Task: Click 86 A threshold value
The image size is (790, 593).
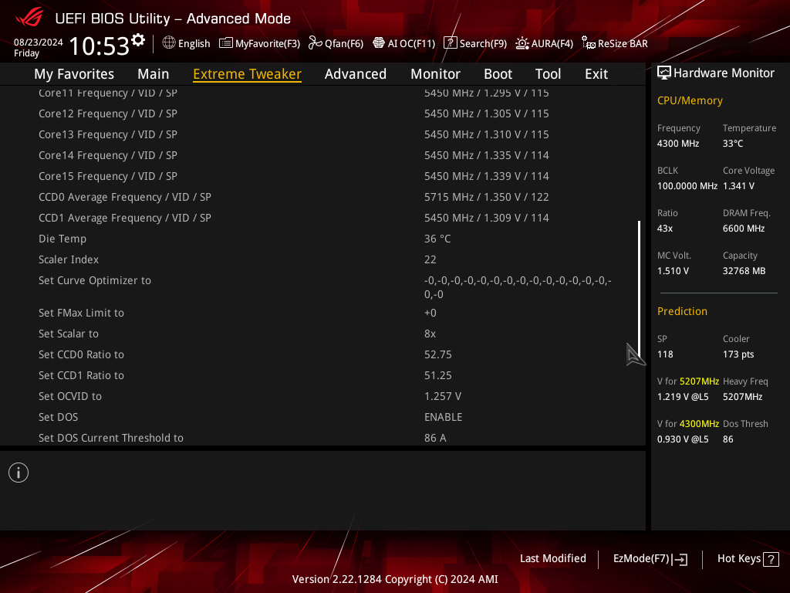Action: pyautogui.click(x=435, y=438)
